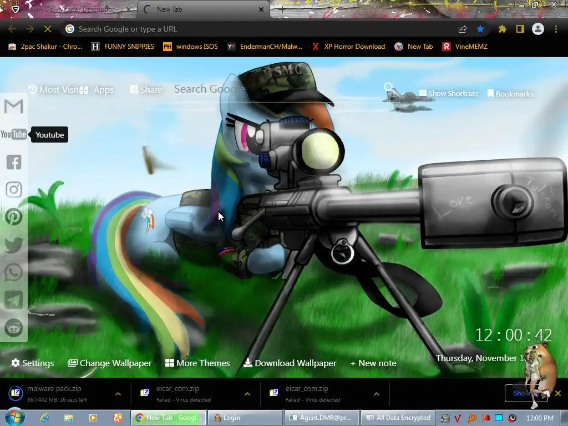Click Change Wallpaper
This screenshot has height=426, width=568.
(x=109, y=363)
